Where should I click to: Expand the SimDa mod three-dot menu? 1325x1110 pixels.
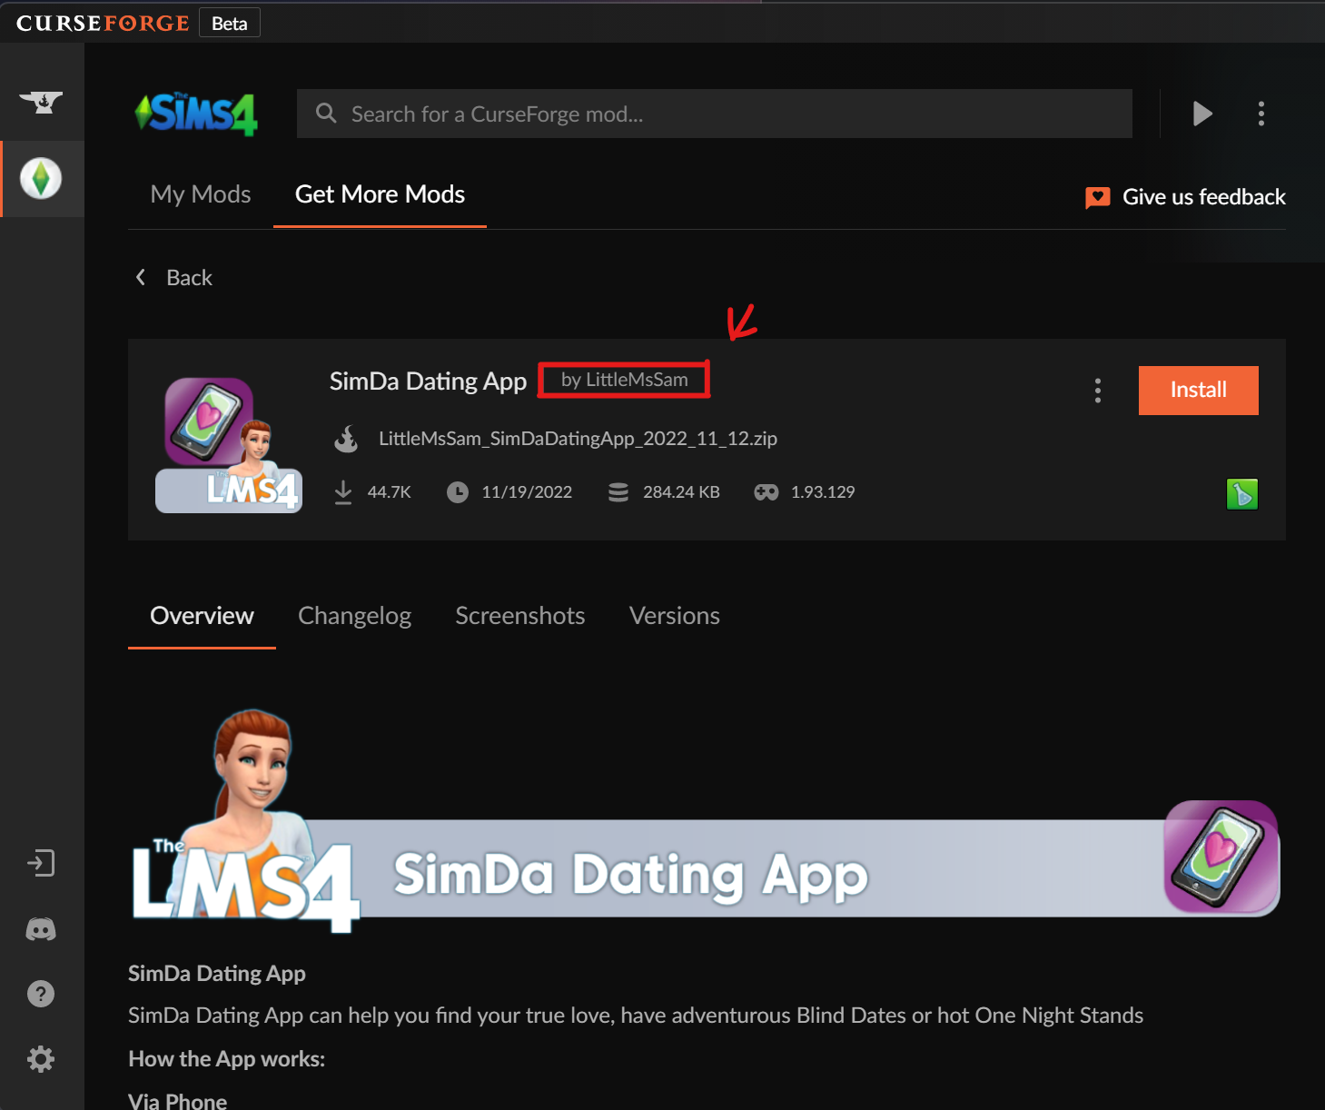click(1097, 391)
